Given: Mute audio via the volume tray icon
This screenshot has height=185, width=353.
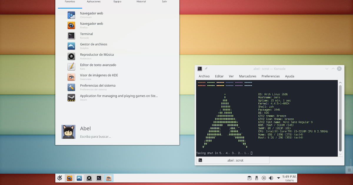Looking at the screenshot, I should [271, 178].
